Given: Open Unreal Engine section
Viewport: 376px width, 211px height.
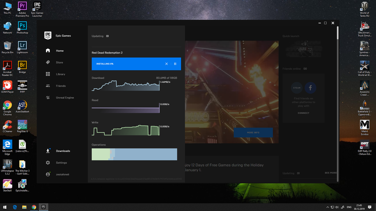Looking at the screenshot, I should pyautogui.click(x=65, y=97).
